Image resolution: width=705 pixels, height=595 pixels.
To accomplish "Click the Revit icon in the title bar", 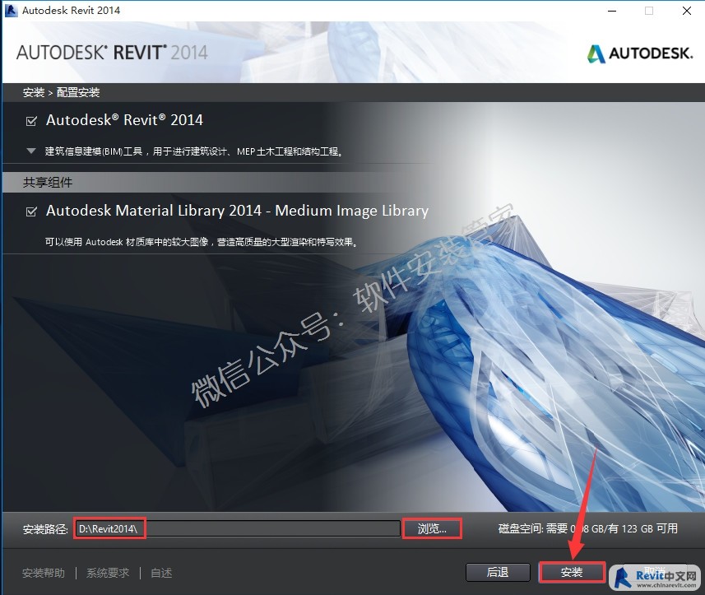I will click(11, 10).
